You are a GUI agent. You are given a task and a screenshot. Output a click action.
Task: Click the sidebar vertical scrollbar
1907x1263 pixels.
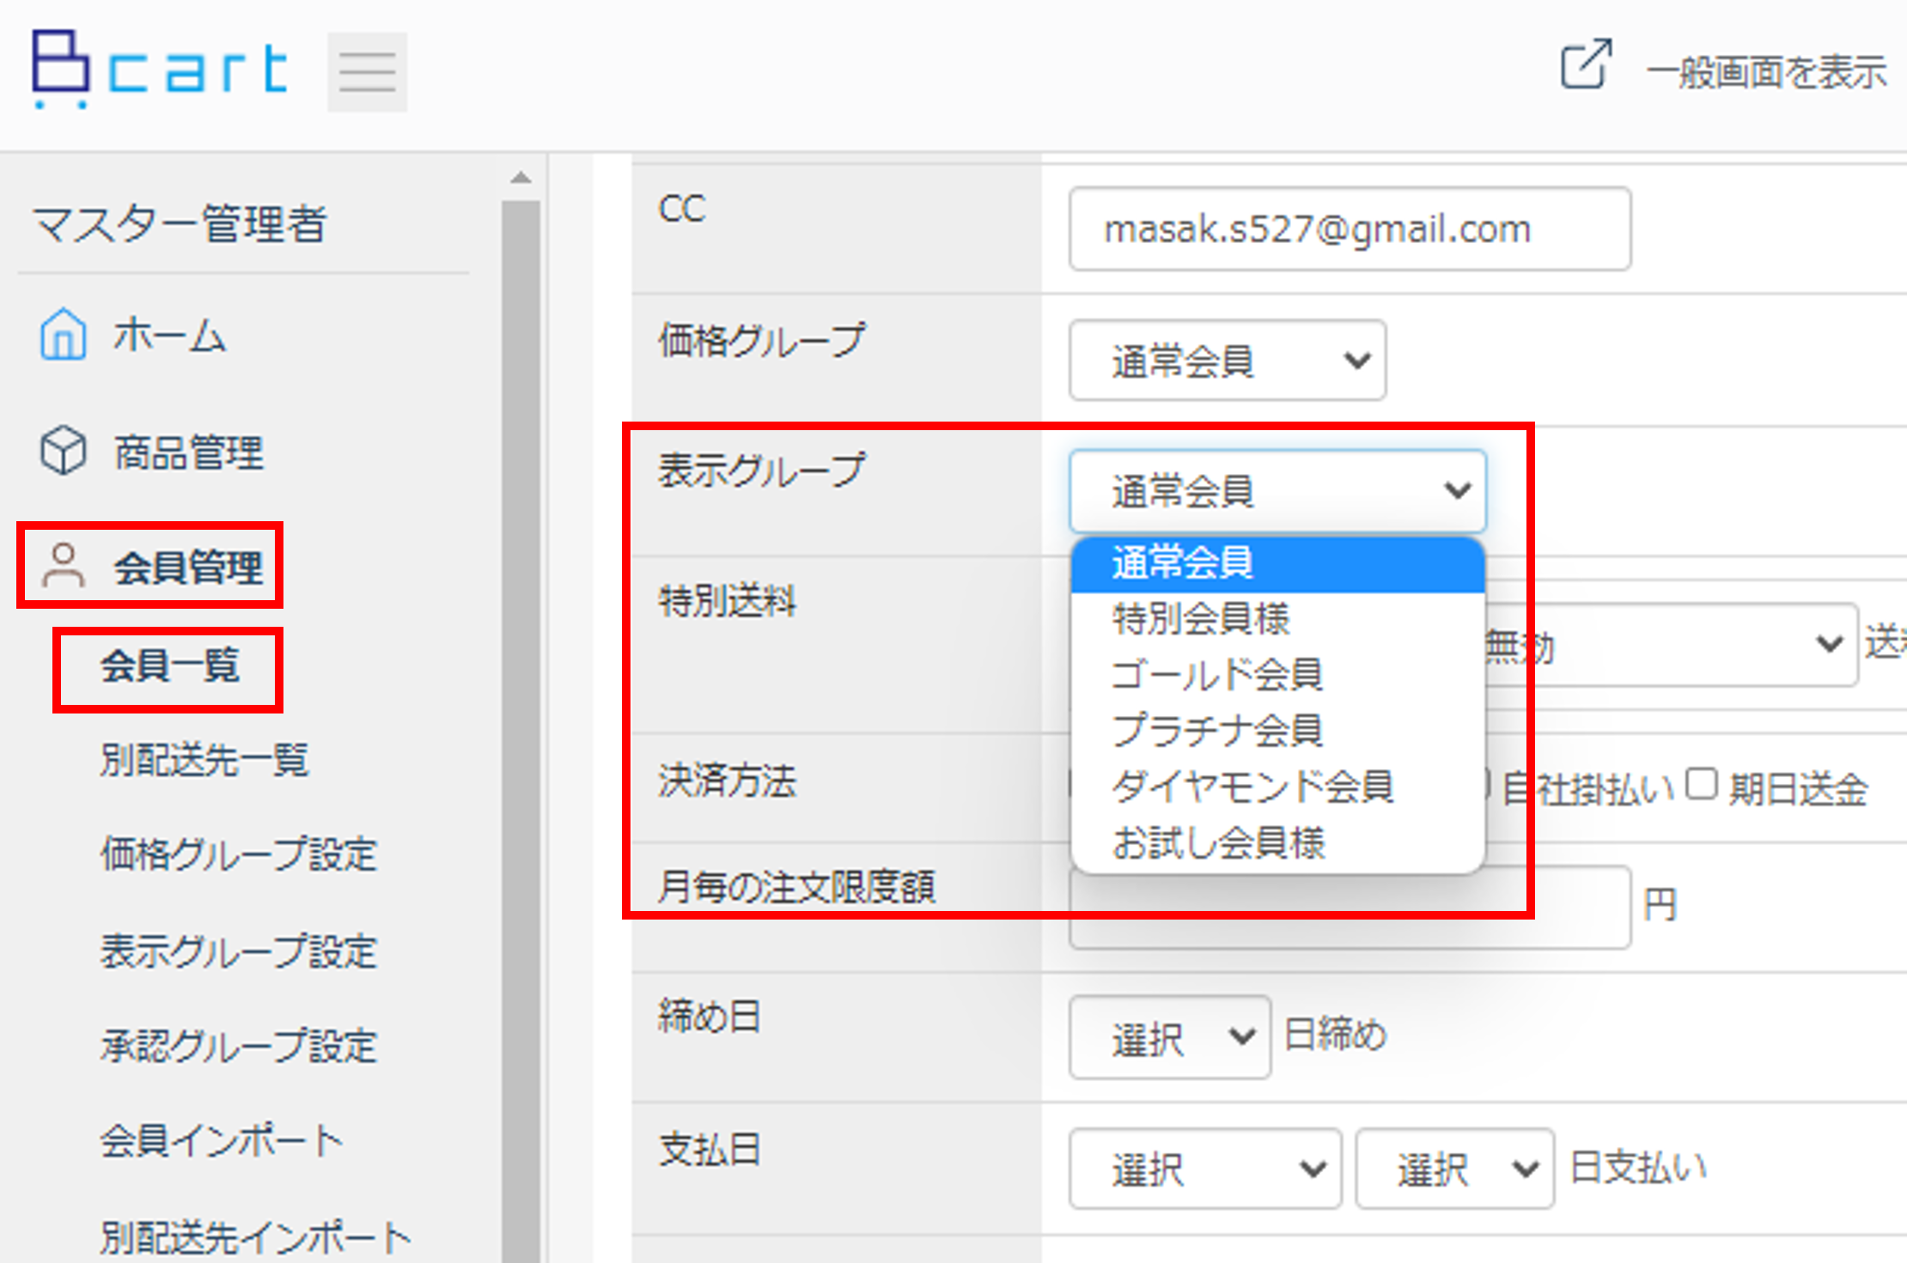521,730
